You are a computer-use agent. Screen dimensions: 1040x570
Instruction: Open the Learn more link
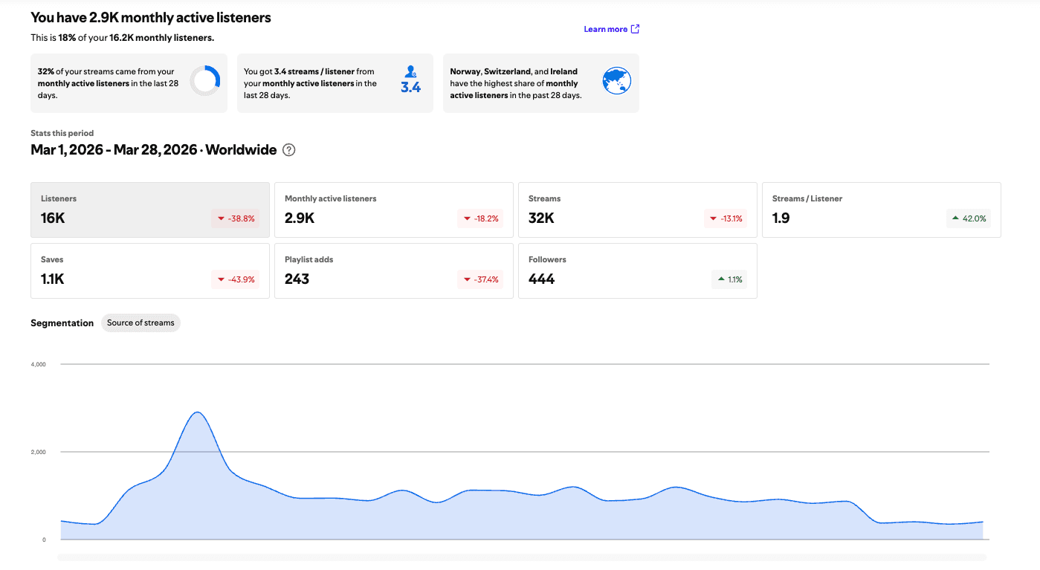[612, 29]
